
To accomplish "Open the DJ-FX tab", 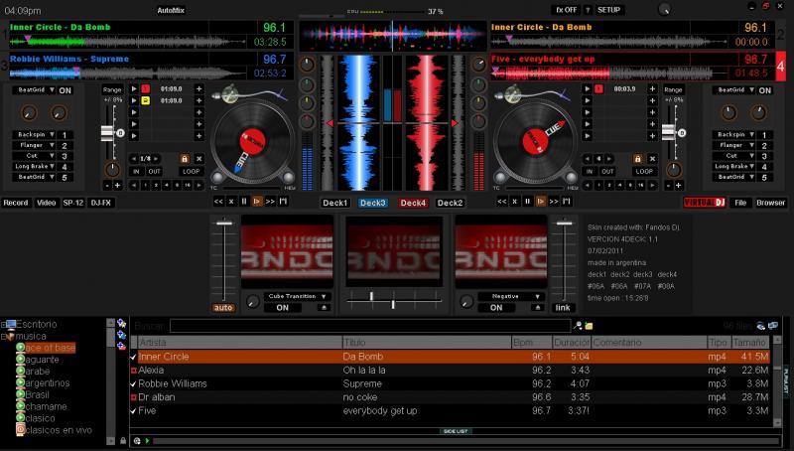I will coord(101,203).
